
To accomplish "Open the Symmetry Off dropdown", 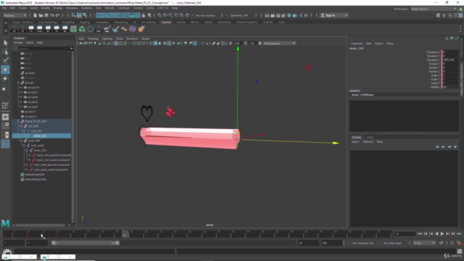I will click(x=241, y=15).
